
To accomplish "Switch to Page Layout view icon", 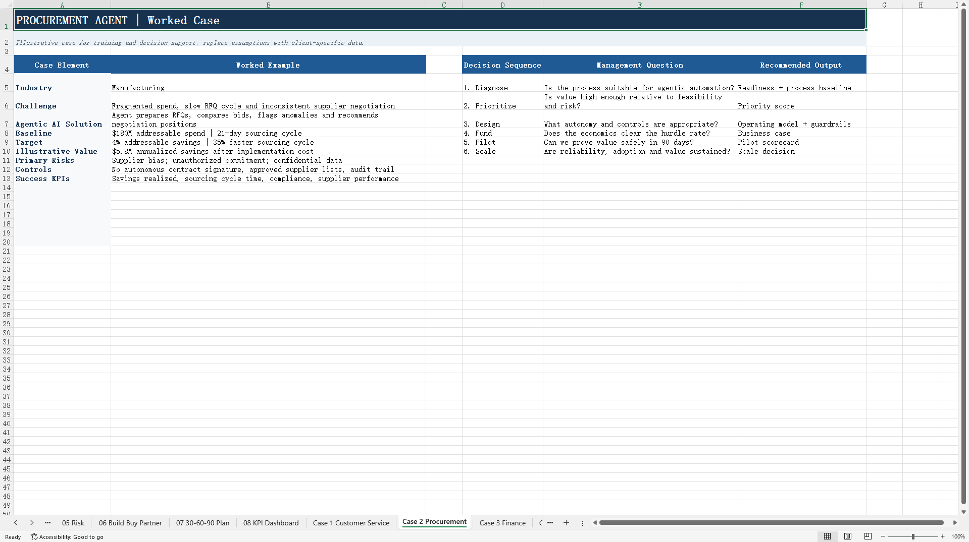I will click(848, 536).
